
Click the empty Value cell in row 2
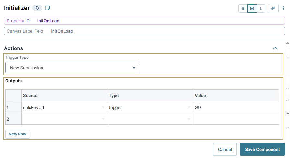(x=236, y=119)
